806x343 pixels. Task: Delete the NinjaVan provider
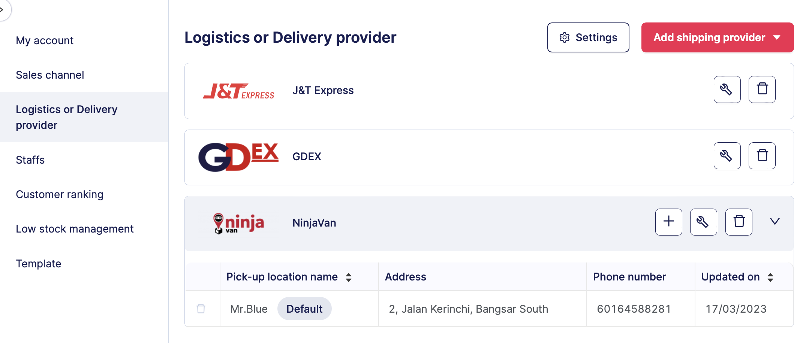coord(739,222)
